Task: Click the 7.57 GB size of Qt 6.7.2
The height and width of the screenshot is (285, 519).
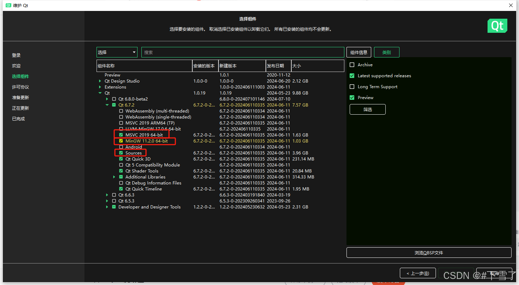Action: click(x=300, y=105)
